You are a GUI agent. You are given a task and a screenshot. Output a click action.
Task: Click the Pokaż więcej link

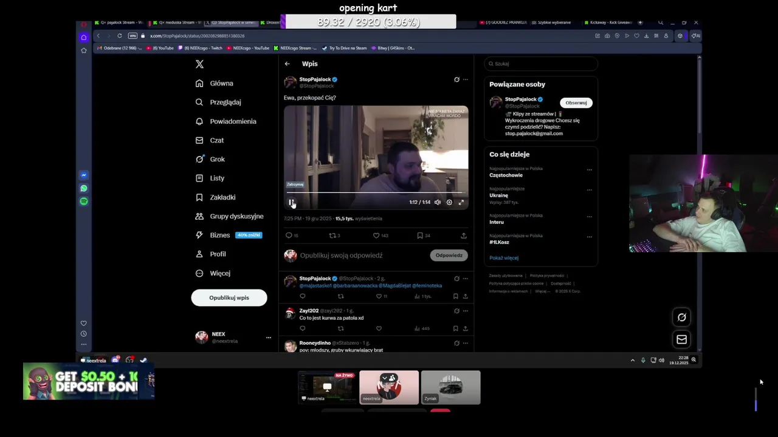click(x=504, y=258)
